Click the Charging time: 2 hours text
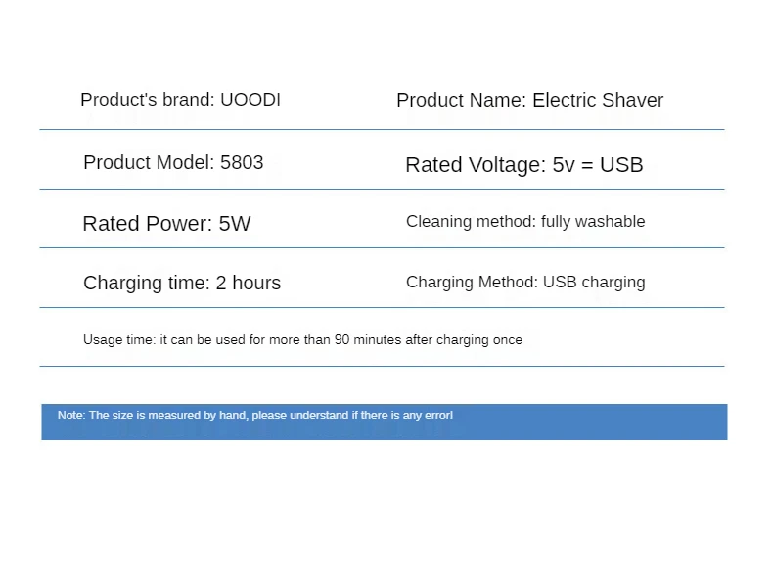 click(182, 284)
